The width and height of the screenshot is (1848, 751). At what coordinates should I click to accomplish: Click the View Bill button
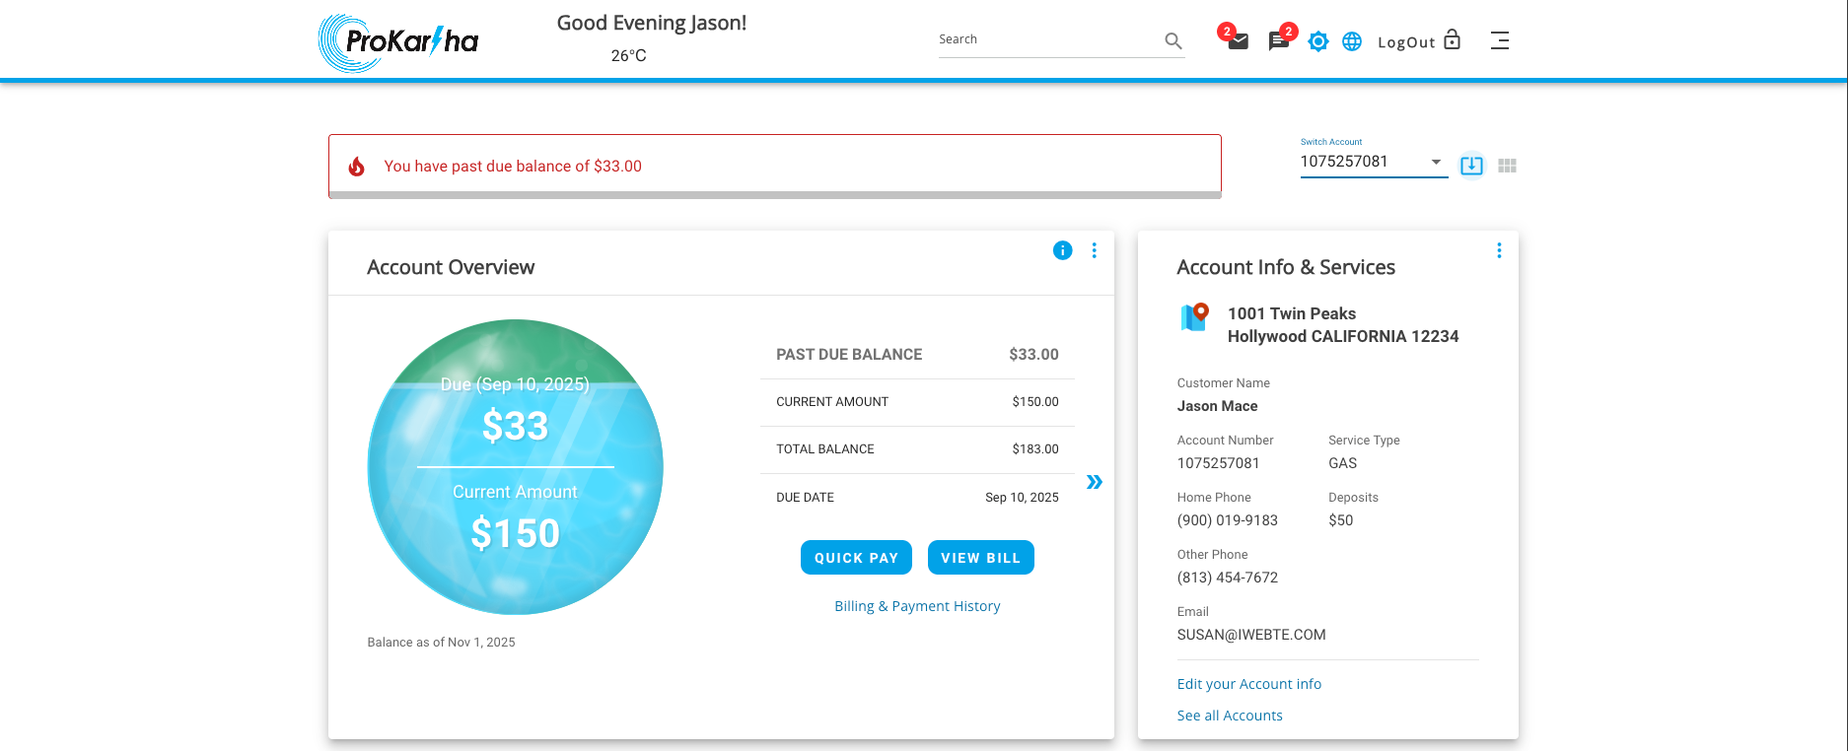click(980, 558)
